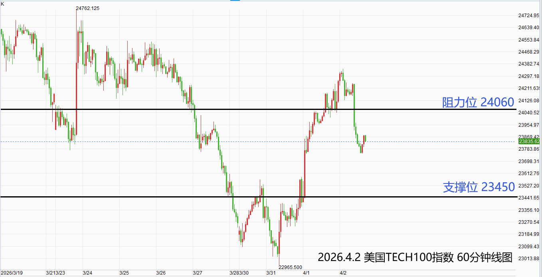The height and width of the screenshot is (277, 542).
Task: Select the lowest price label 22965.500
Action: coord(290,267)
